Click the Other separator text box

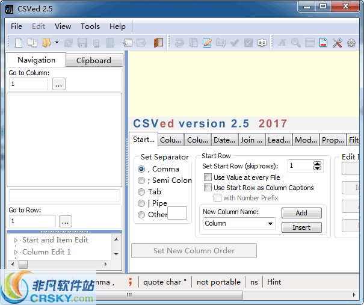pos(177,213)
